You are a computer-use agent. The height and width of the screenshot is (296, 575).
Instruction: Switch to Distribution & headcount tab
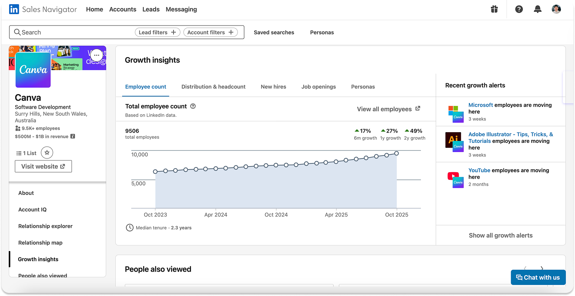click(213, 87)
